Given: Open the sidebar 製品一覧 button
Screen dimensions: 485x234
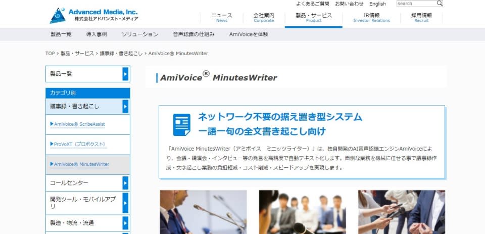Looking at the screenshot, I should [x=88, y=74].
